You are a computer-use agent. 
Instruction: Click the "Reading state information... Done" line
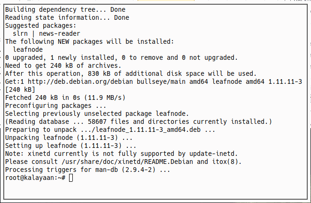(x=67, y=17)
